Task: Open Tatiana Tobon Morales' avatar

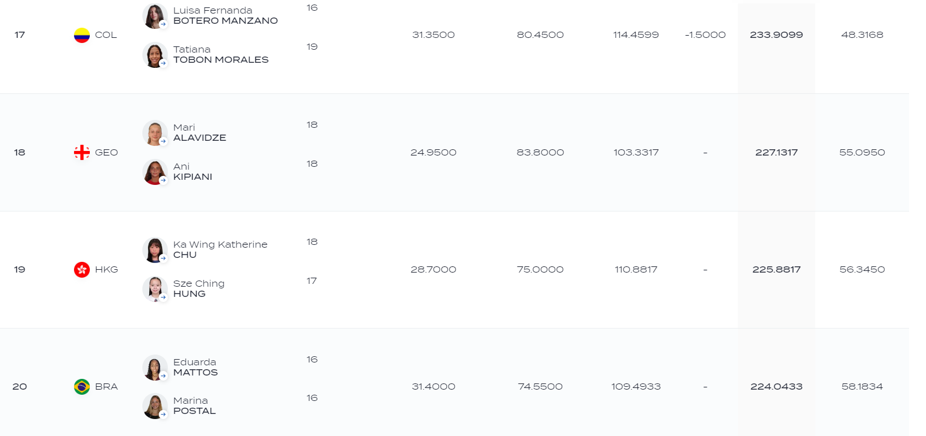Action: [x=155, y=55]
